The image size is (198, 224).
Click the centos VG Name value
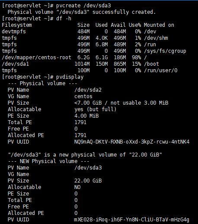83,96
